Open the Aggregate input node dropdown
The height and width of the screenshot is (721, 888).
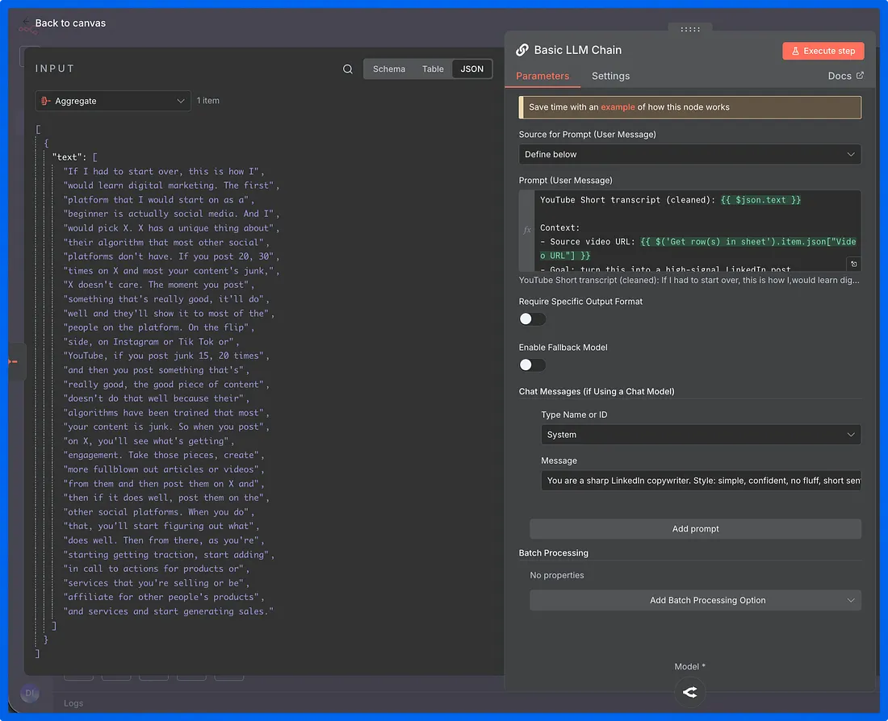pyautogui.click(x=113, y=101)
